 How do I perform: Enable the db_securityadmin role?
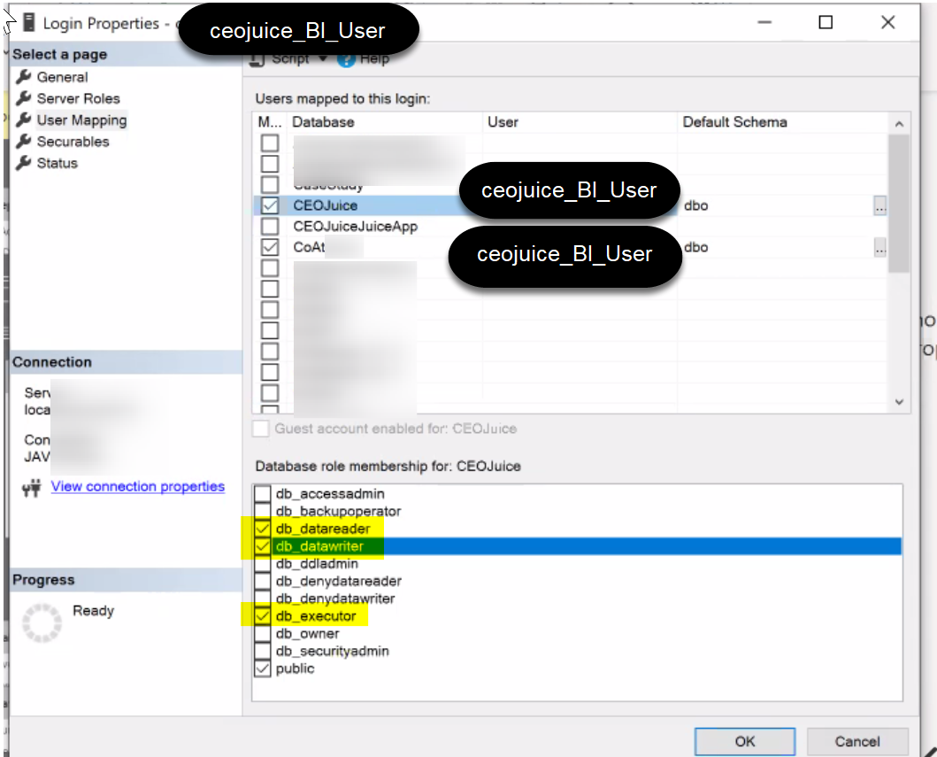click(262, 651)
